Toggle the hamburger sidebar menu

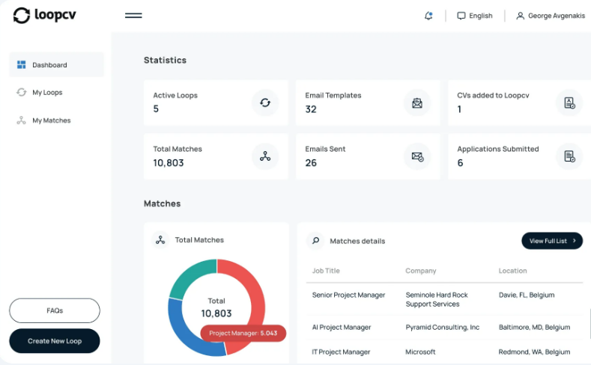(x=133, y=16)
